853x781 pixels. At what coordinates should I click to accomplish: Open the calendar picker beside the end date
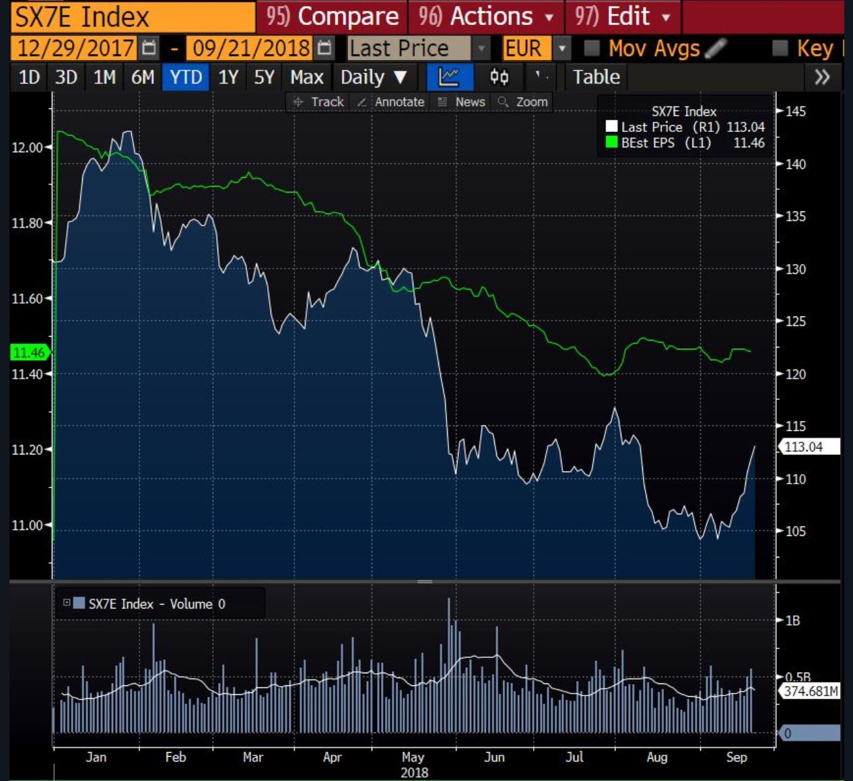pyautogui.click(x=325, y=48)
